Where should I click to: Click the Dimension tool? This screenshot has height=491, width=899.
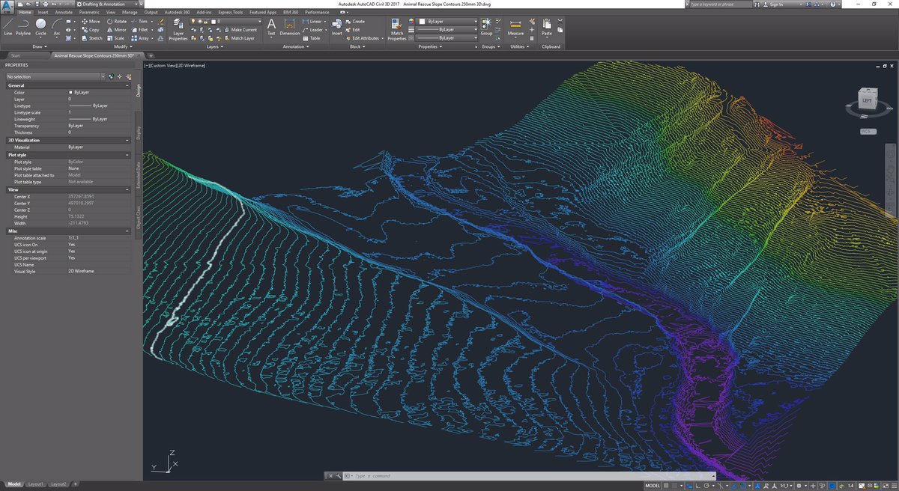coord(289,27)
